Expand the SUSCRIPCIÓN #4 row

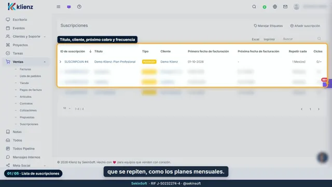(x=60, y=62)
